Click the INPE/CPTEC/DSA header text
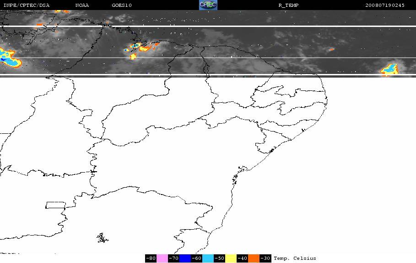The image size is (416, 263). (26, 5)
